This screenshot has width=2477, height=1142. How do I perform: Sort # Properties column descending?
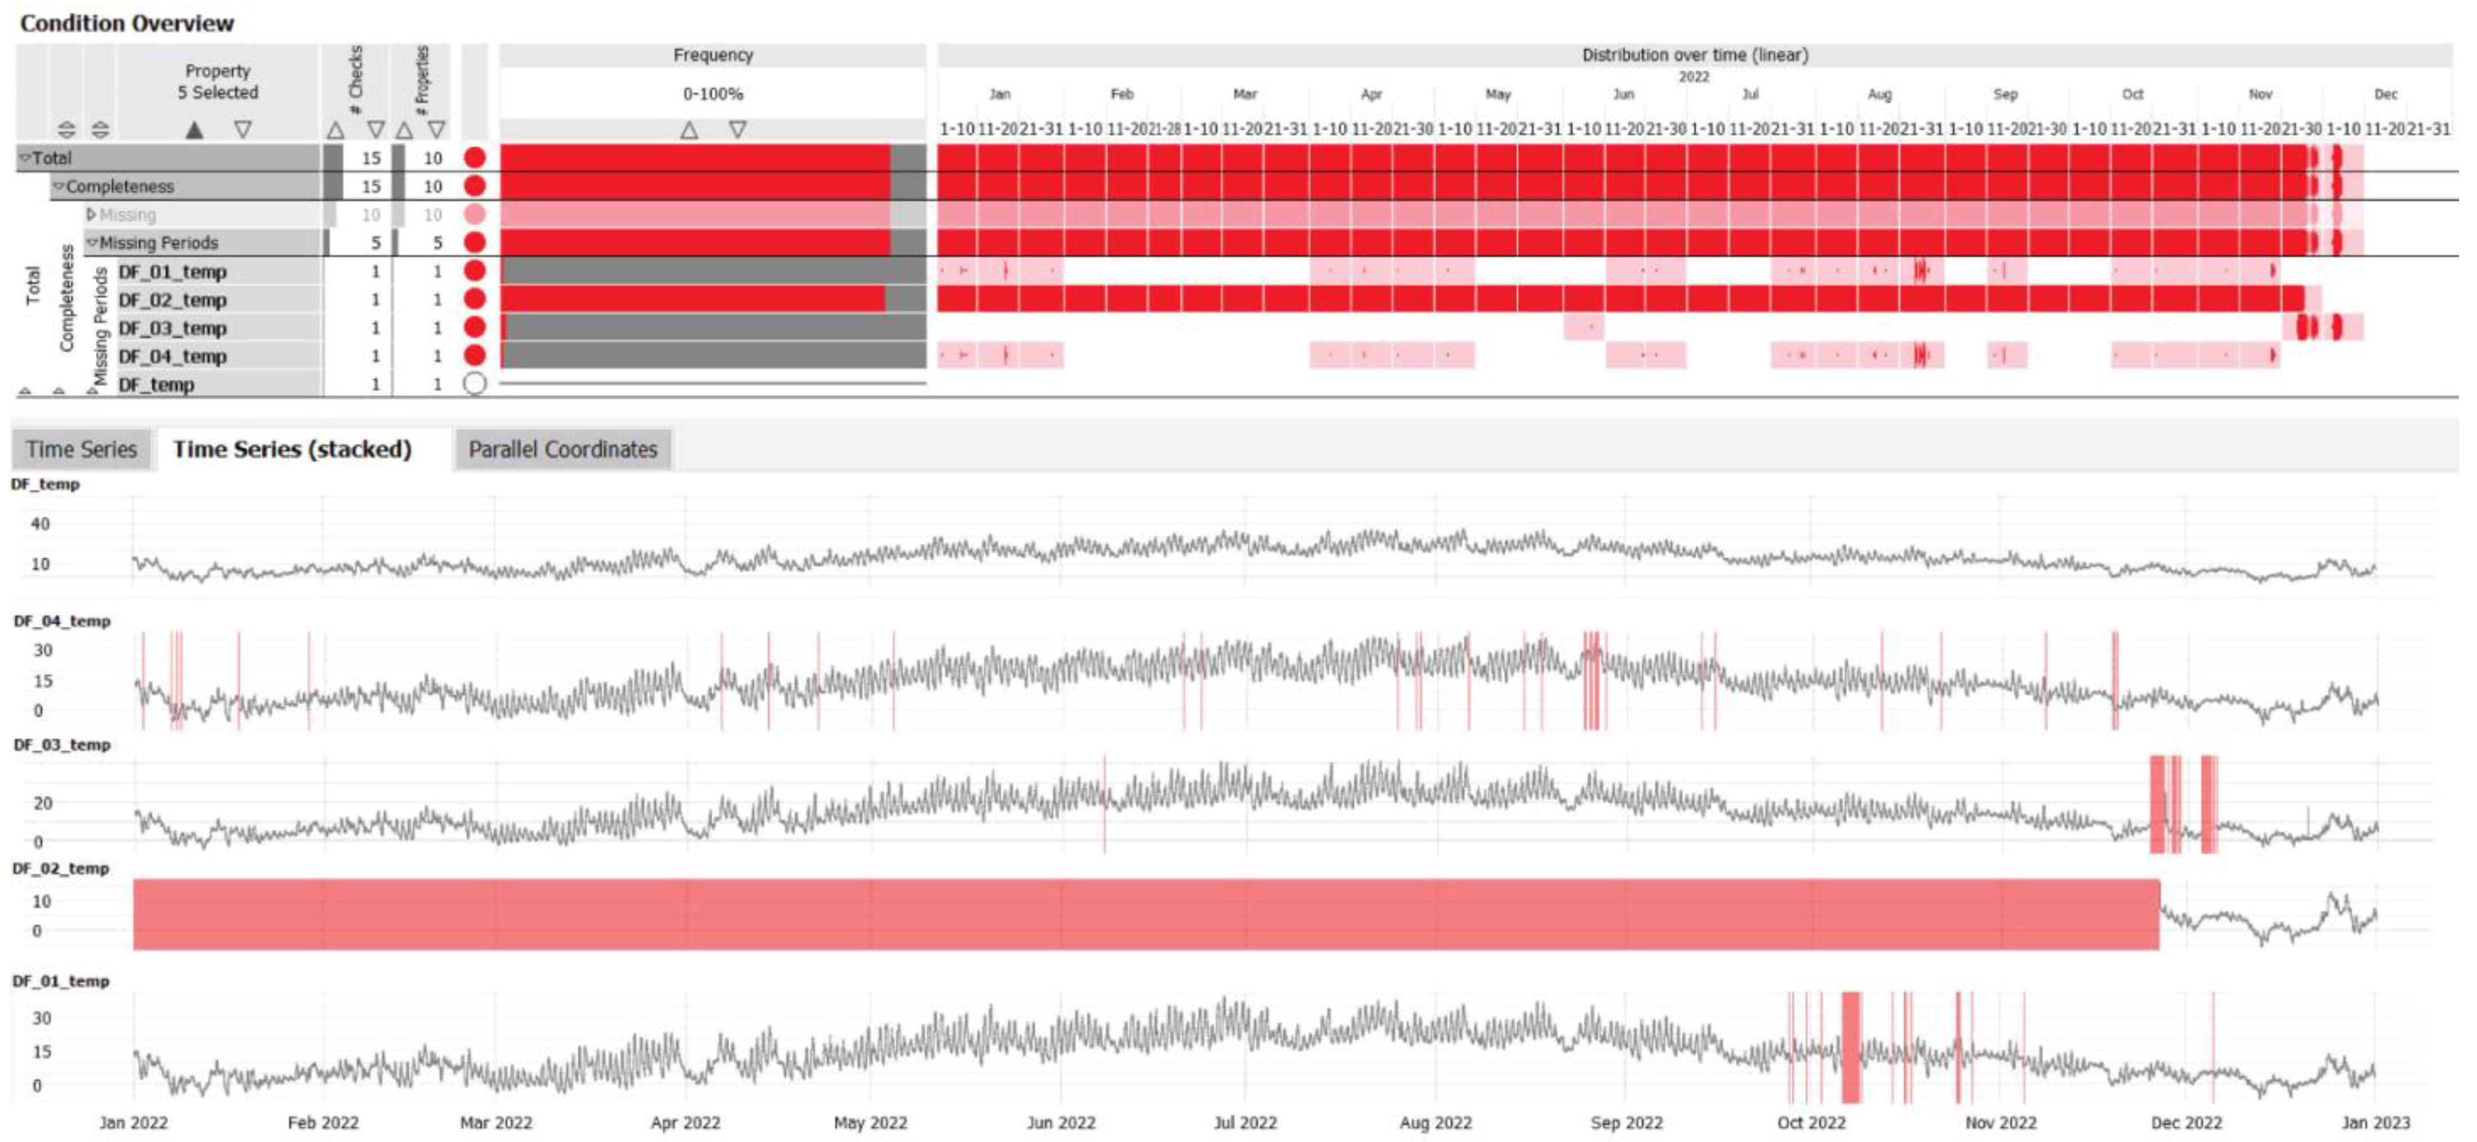coord(438,129)
